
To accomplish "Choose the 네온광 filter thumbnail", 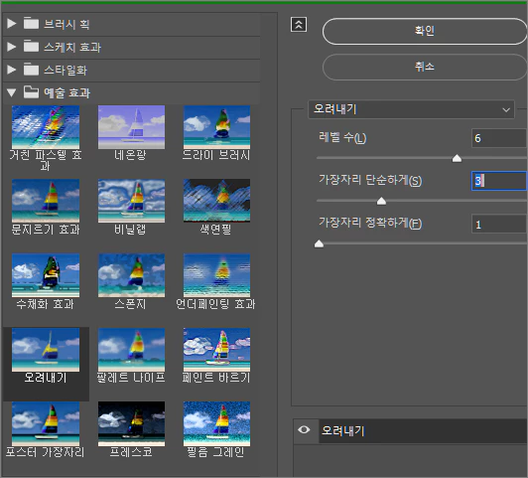I will [131, 127].
